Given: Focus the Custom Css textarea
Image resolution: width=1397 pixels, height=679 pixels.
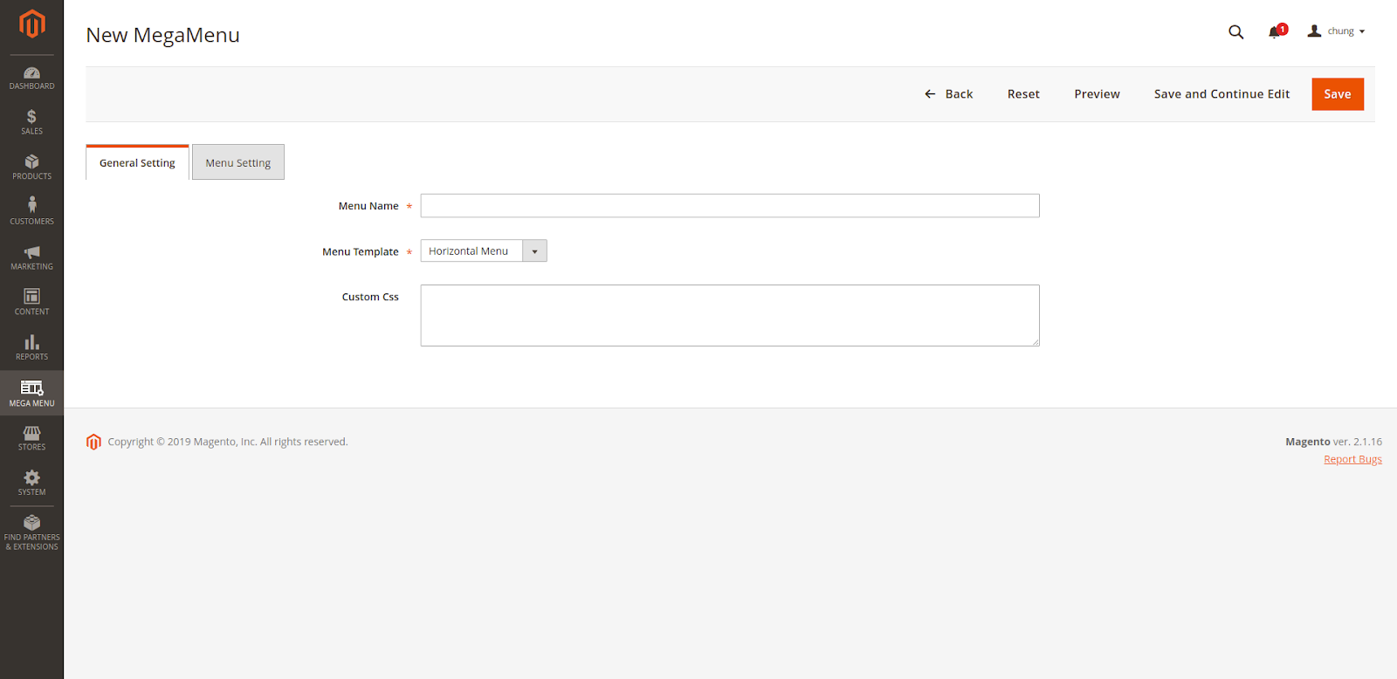Looking at the screenshot, I should pyautogui.click(x=730, y=316).
